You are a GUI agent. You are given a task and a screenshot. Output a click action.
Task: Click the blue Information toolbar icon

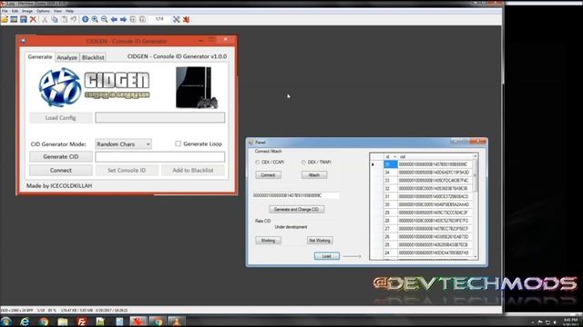tap(85, 19)
